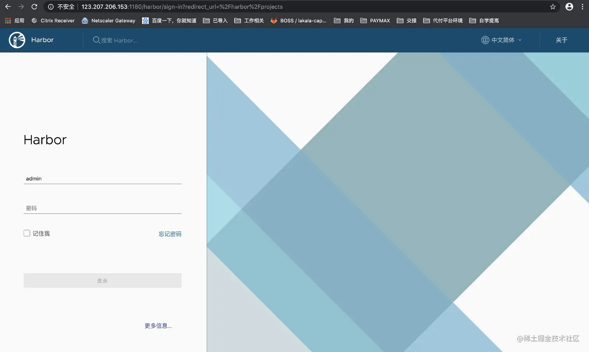Open the 百度一下，你就知道 bookmark
The width and height of the screenshot is (589, 352).
pyautogui.click(x=169, y=21)
